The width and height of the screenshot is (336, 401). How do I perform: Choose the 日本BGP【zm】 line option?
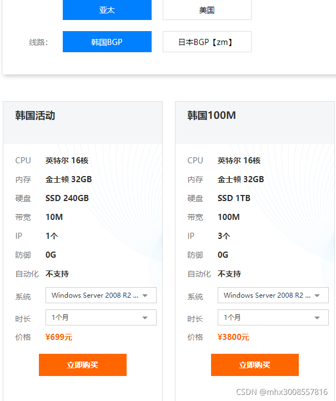207,42
